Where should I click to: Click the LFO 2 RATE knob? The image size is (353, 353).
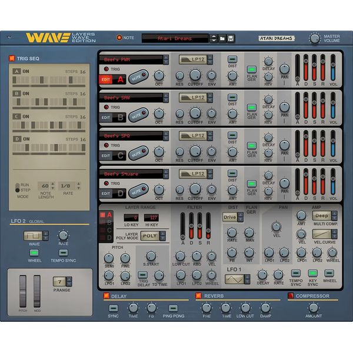(64, 235)
